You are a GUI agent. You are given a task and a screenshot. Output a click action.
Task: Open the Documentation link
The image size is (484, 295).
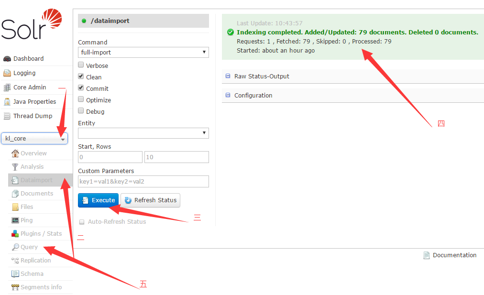[454, 255]
